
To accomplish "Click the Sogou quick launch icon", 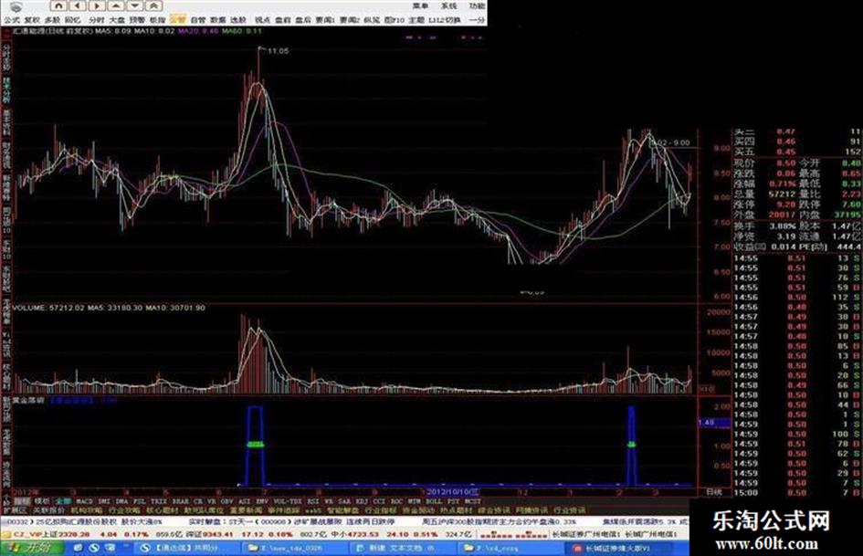I will 94,548.
